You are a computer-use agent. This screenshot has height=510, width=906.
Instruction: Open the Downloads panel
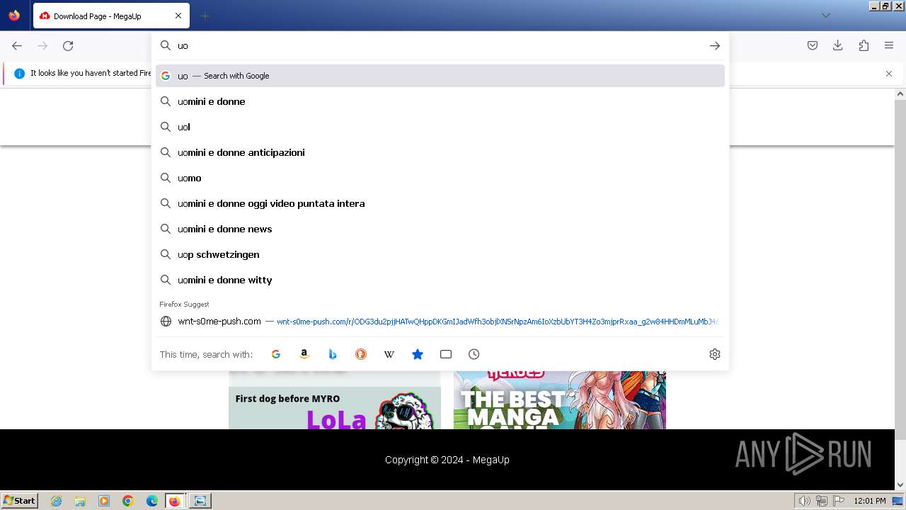point(838,45)
